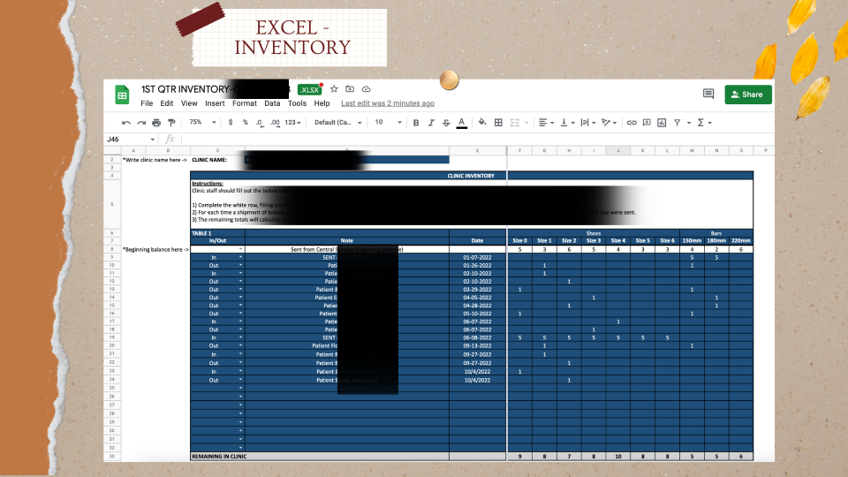Open the Text rotation dropdown
The width and height of the screenshot is (848, 477).
click(x=609, y=123)
